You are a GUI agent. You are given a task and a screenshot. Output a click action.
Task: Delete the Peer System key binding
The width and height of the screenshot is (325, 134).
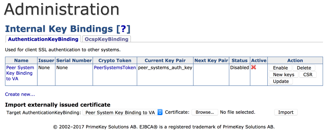pos(304,68)
